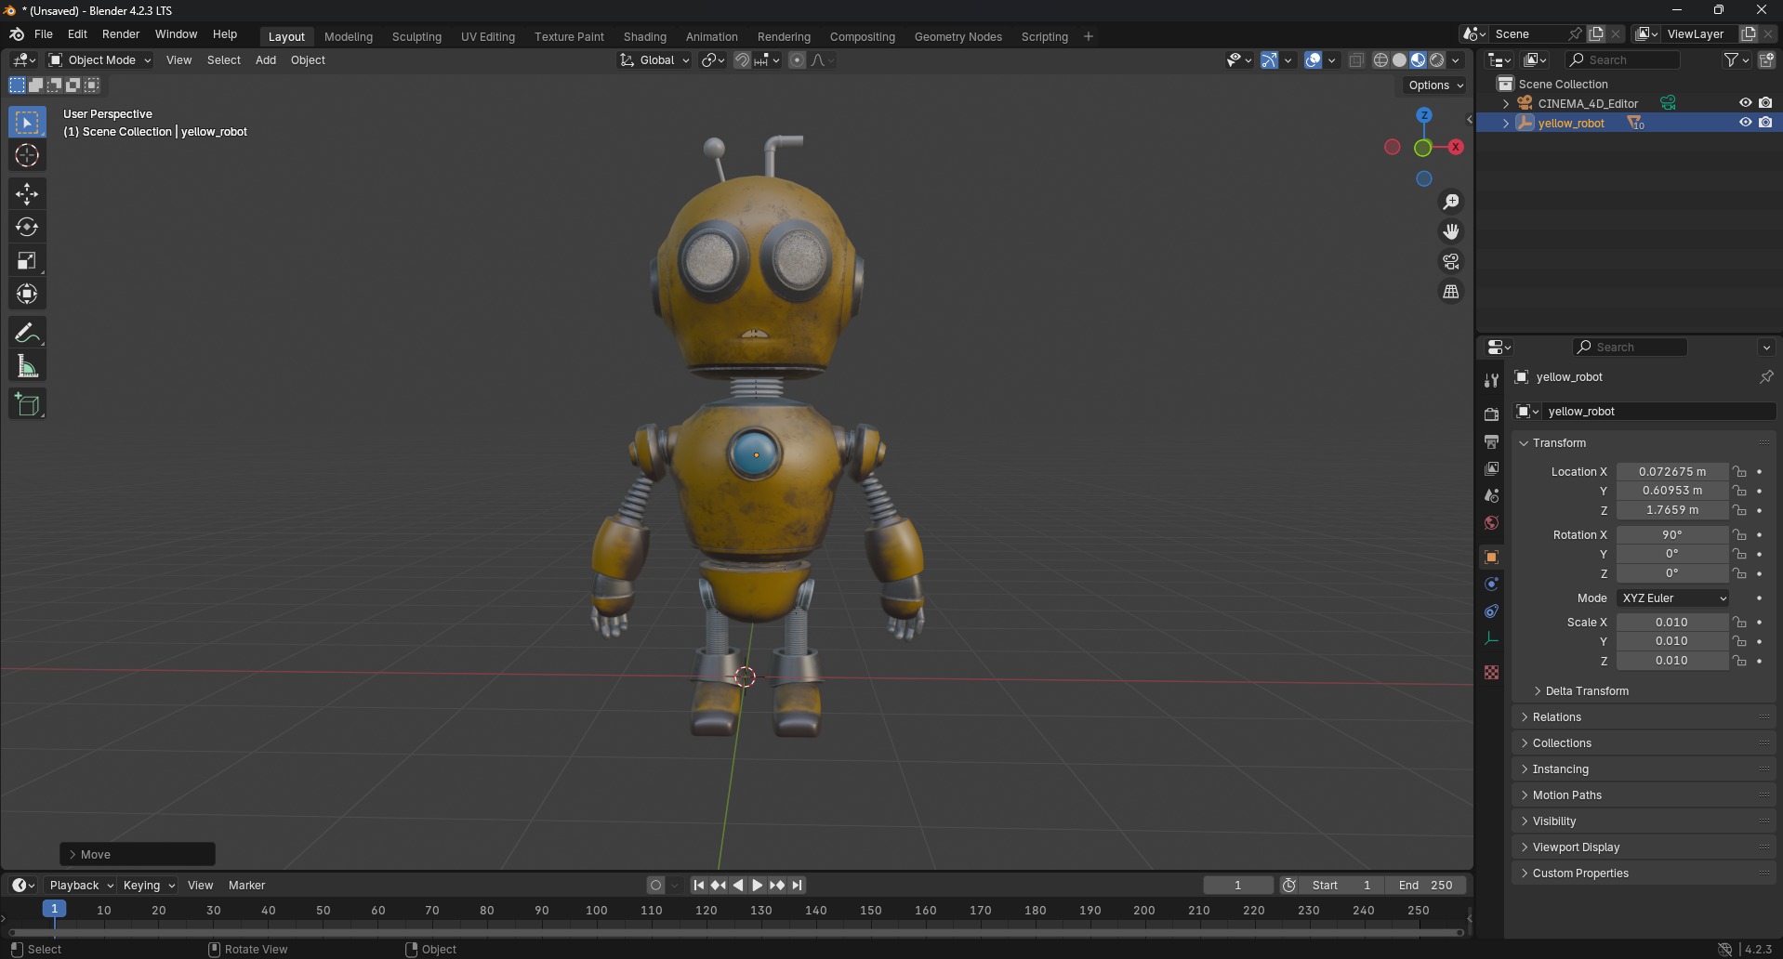
Task: Click the pan view hand gizmo
Action: (x=1451, y=231)
